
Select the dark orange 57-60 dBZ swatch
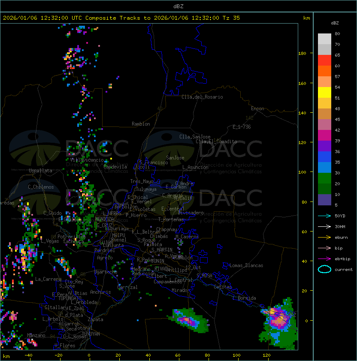tap(324, 71)
